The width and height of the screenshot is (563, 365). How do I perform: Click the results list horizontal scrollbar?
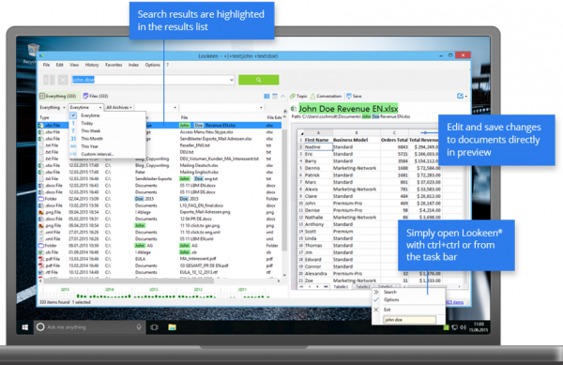[x=128, y=281]
